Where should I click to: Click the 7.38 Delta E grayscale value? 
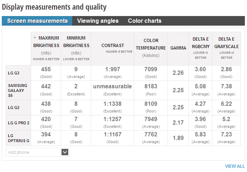226,86
